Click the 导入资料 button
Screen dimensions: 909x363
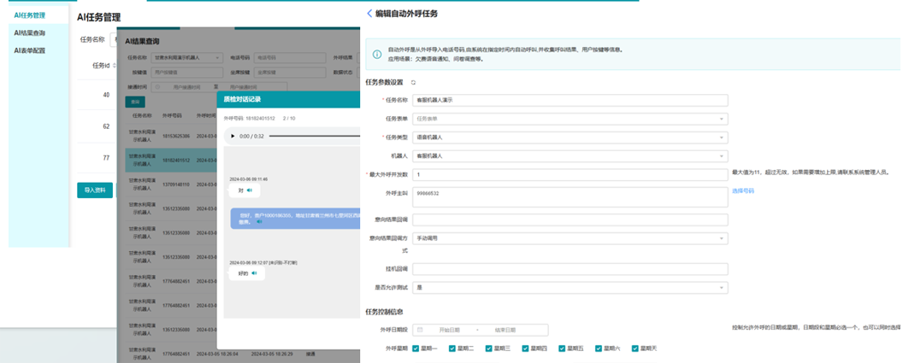tap(95, 190)
